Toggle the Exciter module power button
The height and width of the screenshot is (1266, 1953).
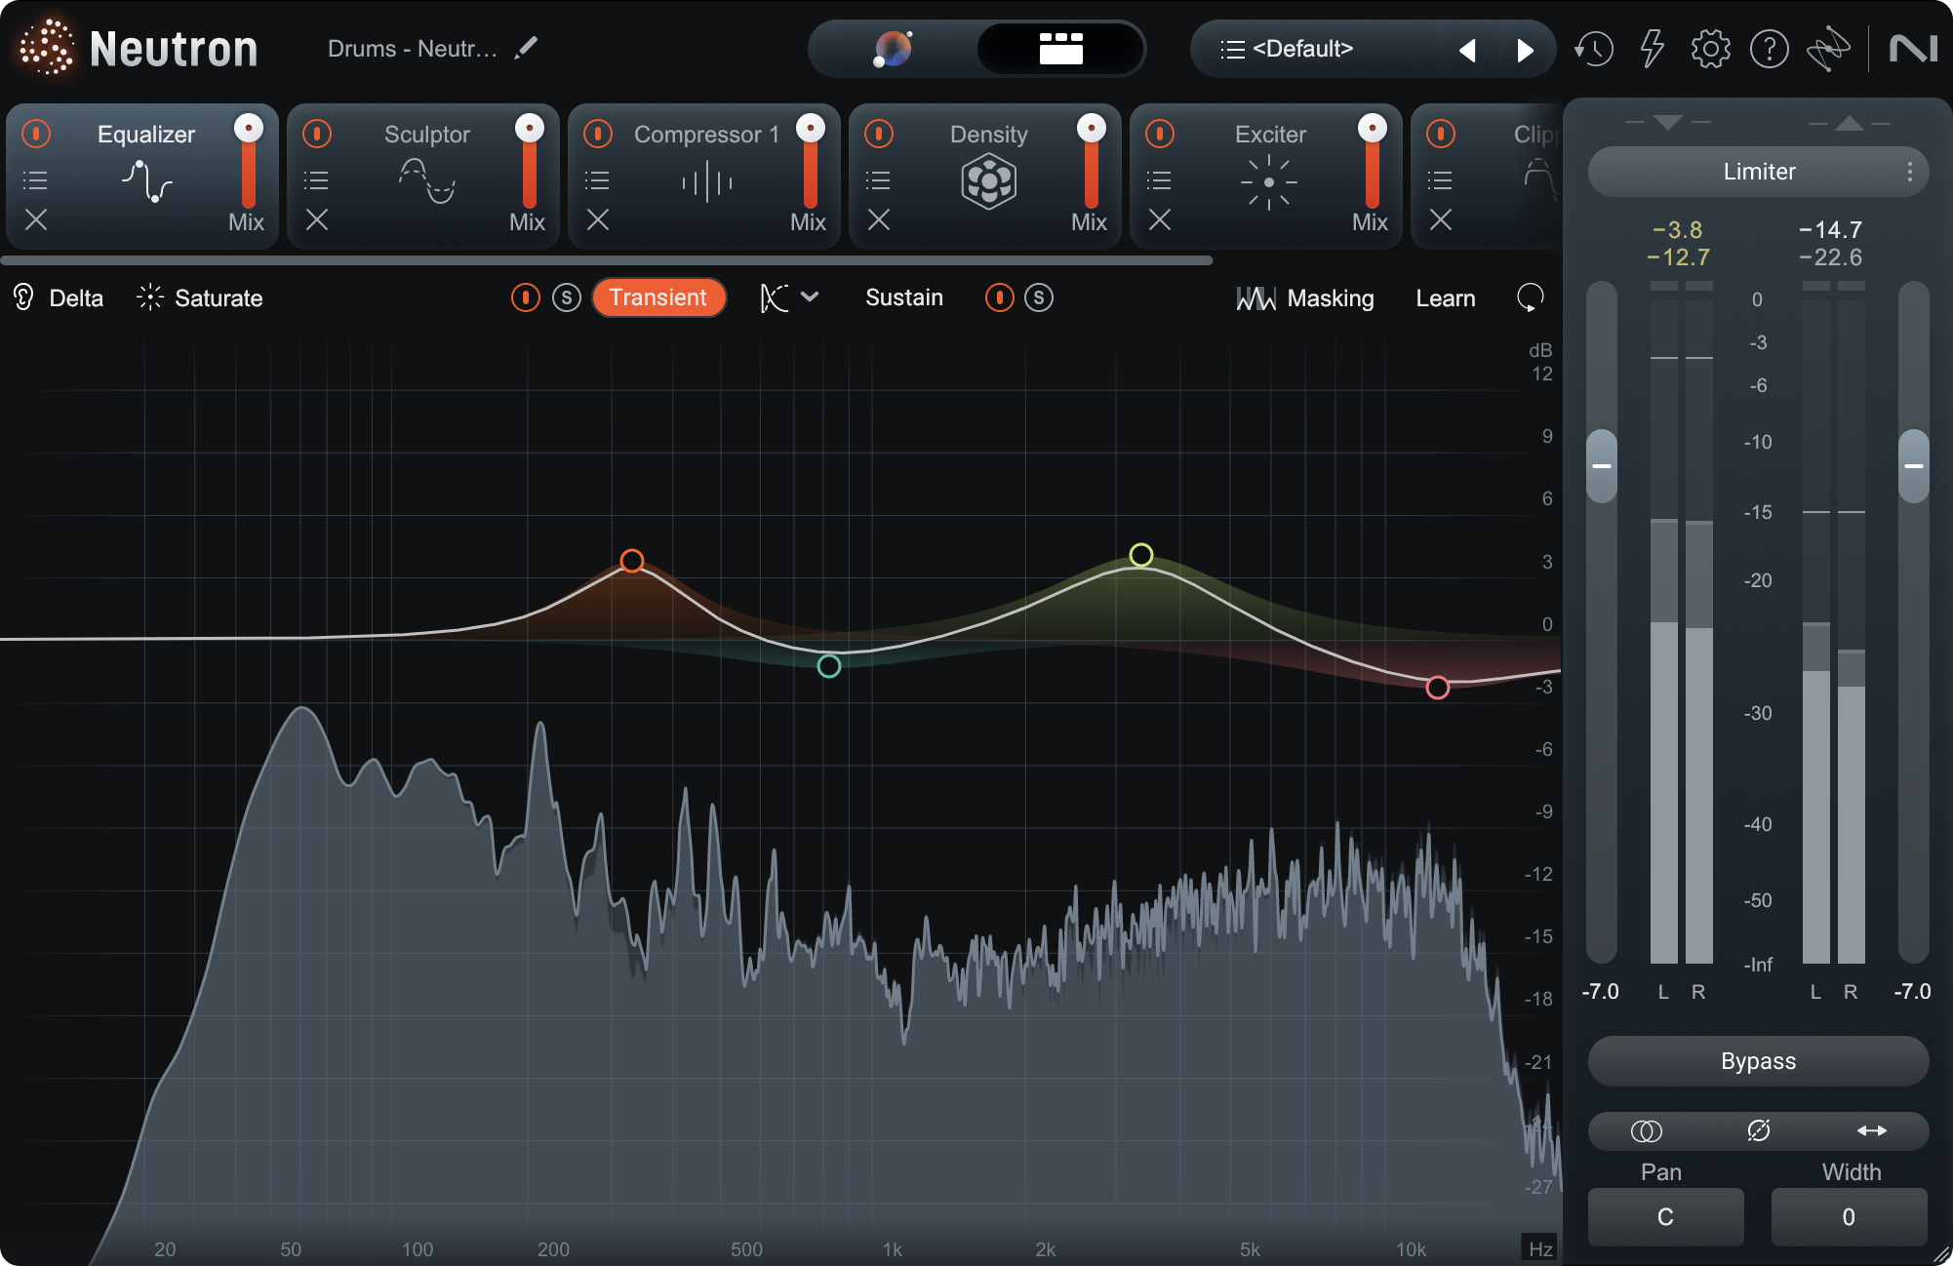point(1160,134)
